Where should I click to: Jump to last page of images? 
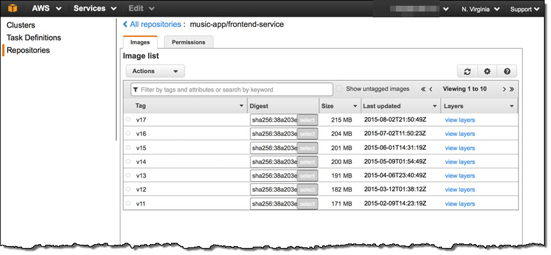coord(512,89)
